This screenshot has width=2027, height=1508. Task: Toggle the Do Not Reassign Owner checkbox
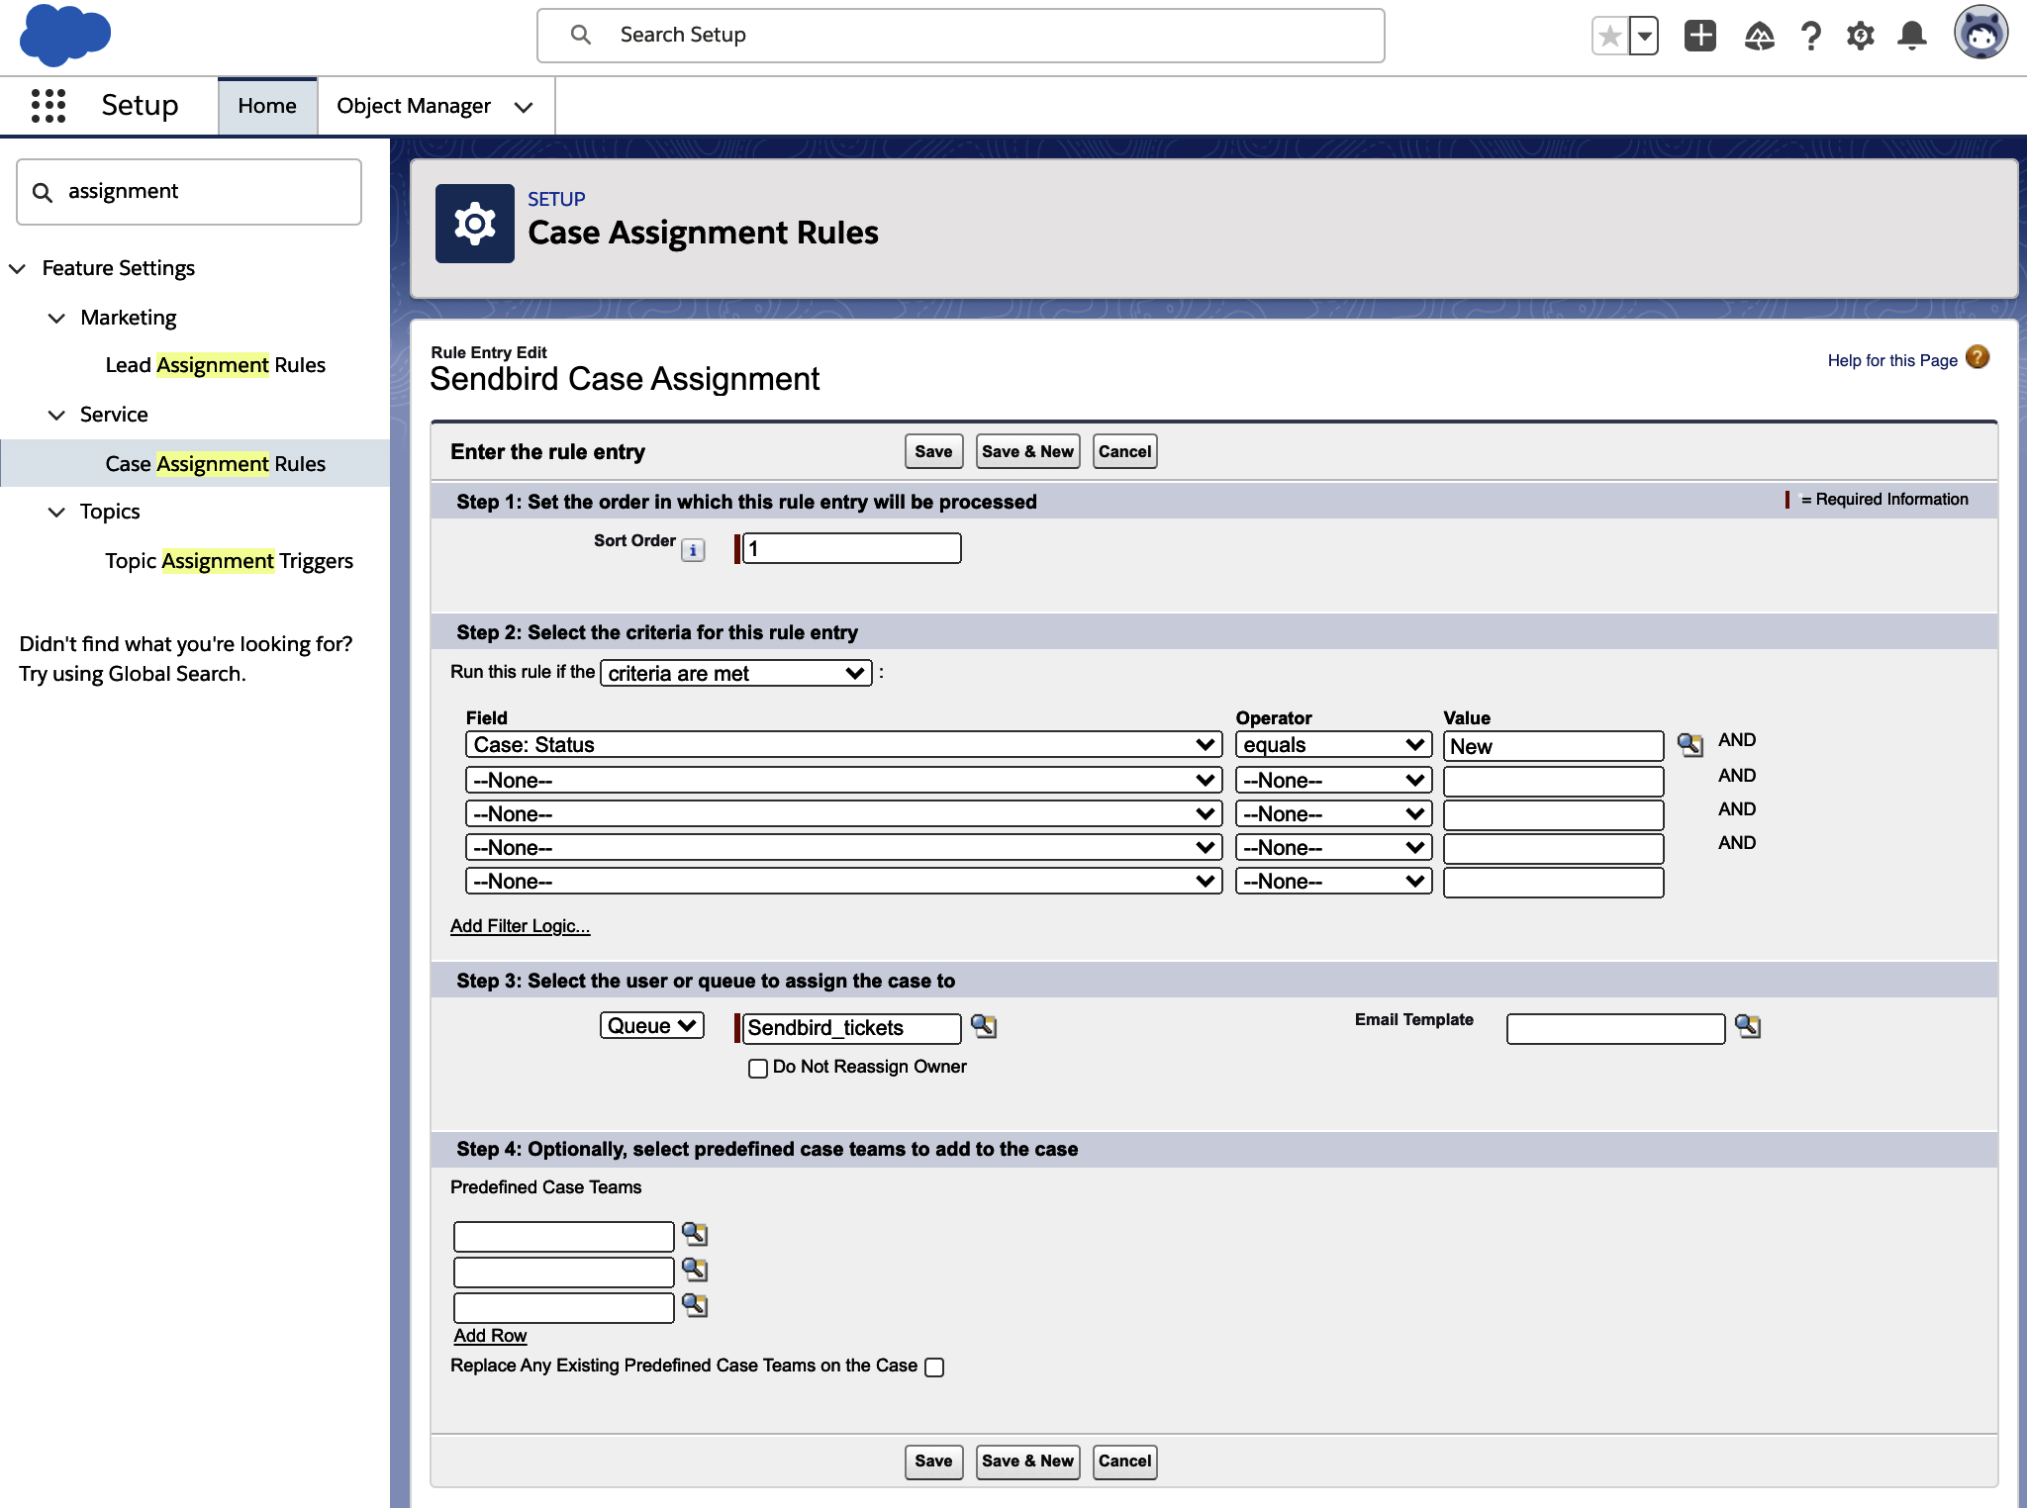pos(757,1066)
